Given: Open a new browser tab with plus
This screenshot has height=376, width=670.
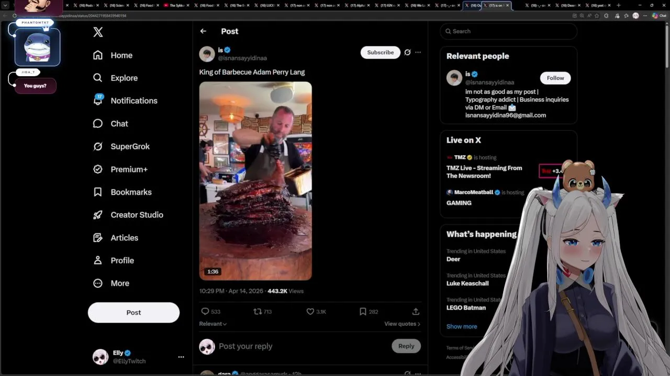Looking at the screenshot, I should click(x=619, y=5).
